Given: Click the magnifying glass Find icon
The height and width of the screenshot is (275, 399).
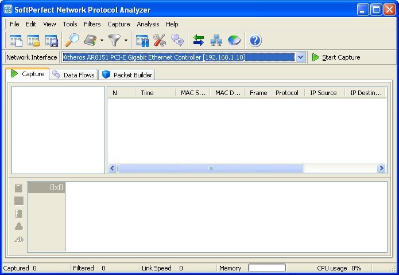Looking at the screenshot, I should point(72,40).
